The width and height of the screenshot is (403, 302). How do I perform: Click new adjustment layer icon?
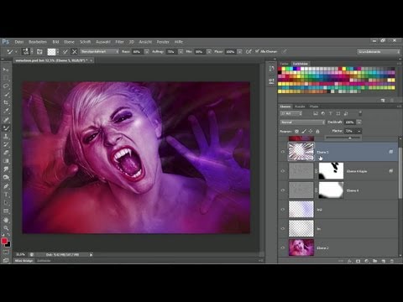click(x=367, y=261)
